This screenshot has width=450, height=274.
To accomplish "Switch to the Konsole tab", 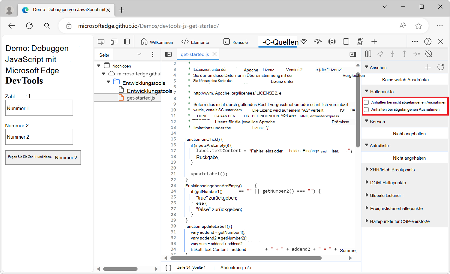I will (x=236, y=42).
